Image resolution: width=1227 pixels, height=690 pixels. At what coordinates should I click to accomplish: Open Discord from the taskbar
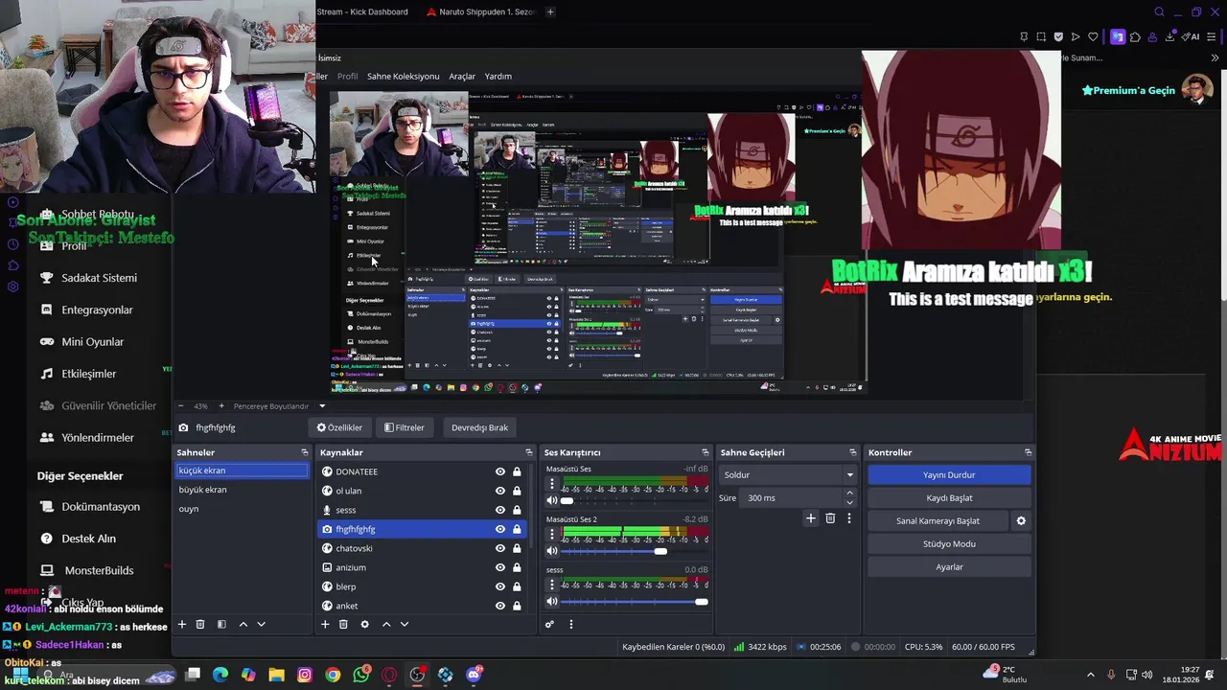[x=474, y=675]
